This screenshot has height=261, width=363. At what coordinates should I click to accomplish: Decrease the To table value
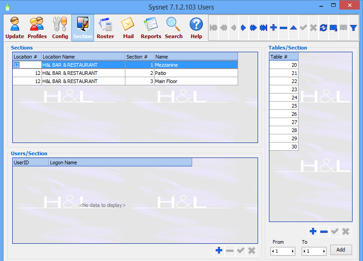(x=304, y=251)
